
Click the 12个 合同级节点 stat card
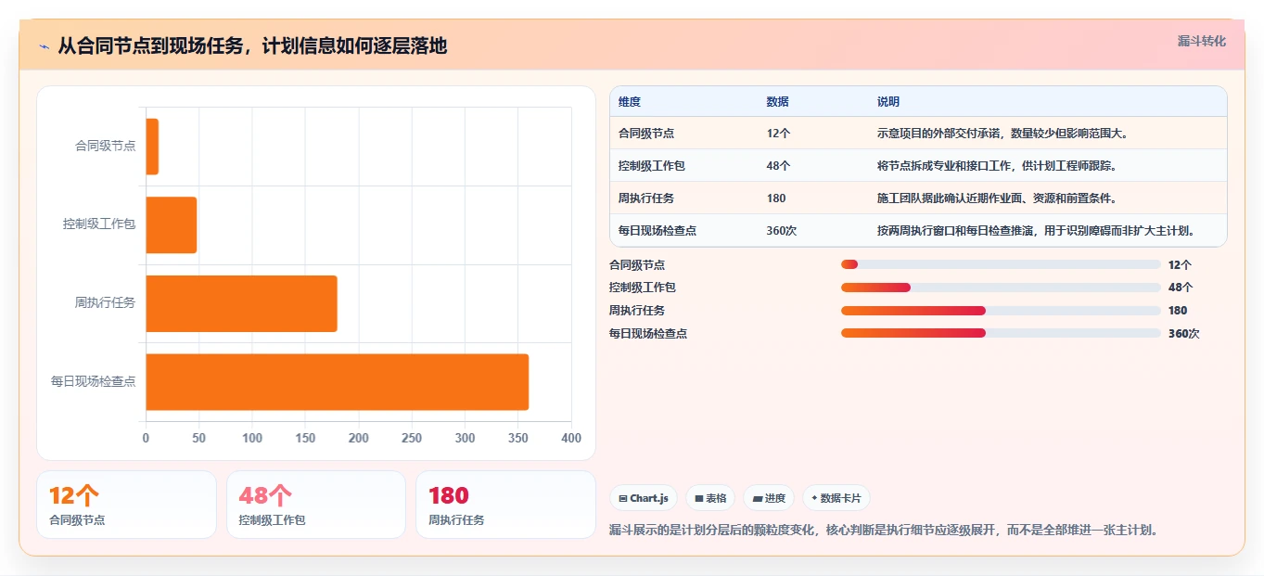tap(126, 505)
